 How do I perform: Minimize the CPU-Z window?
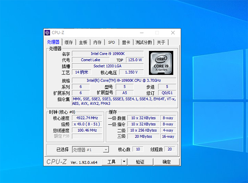tap(142, 33)
